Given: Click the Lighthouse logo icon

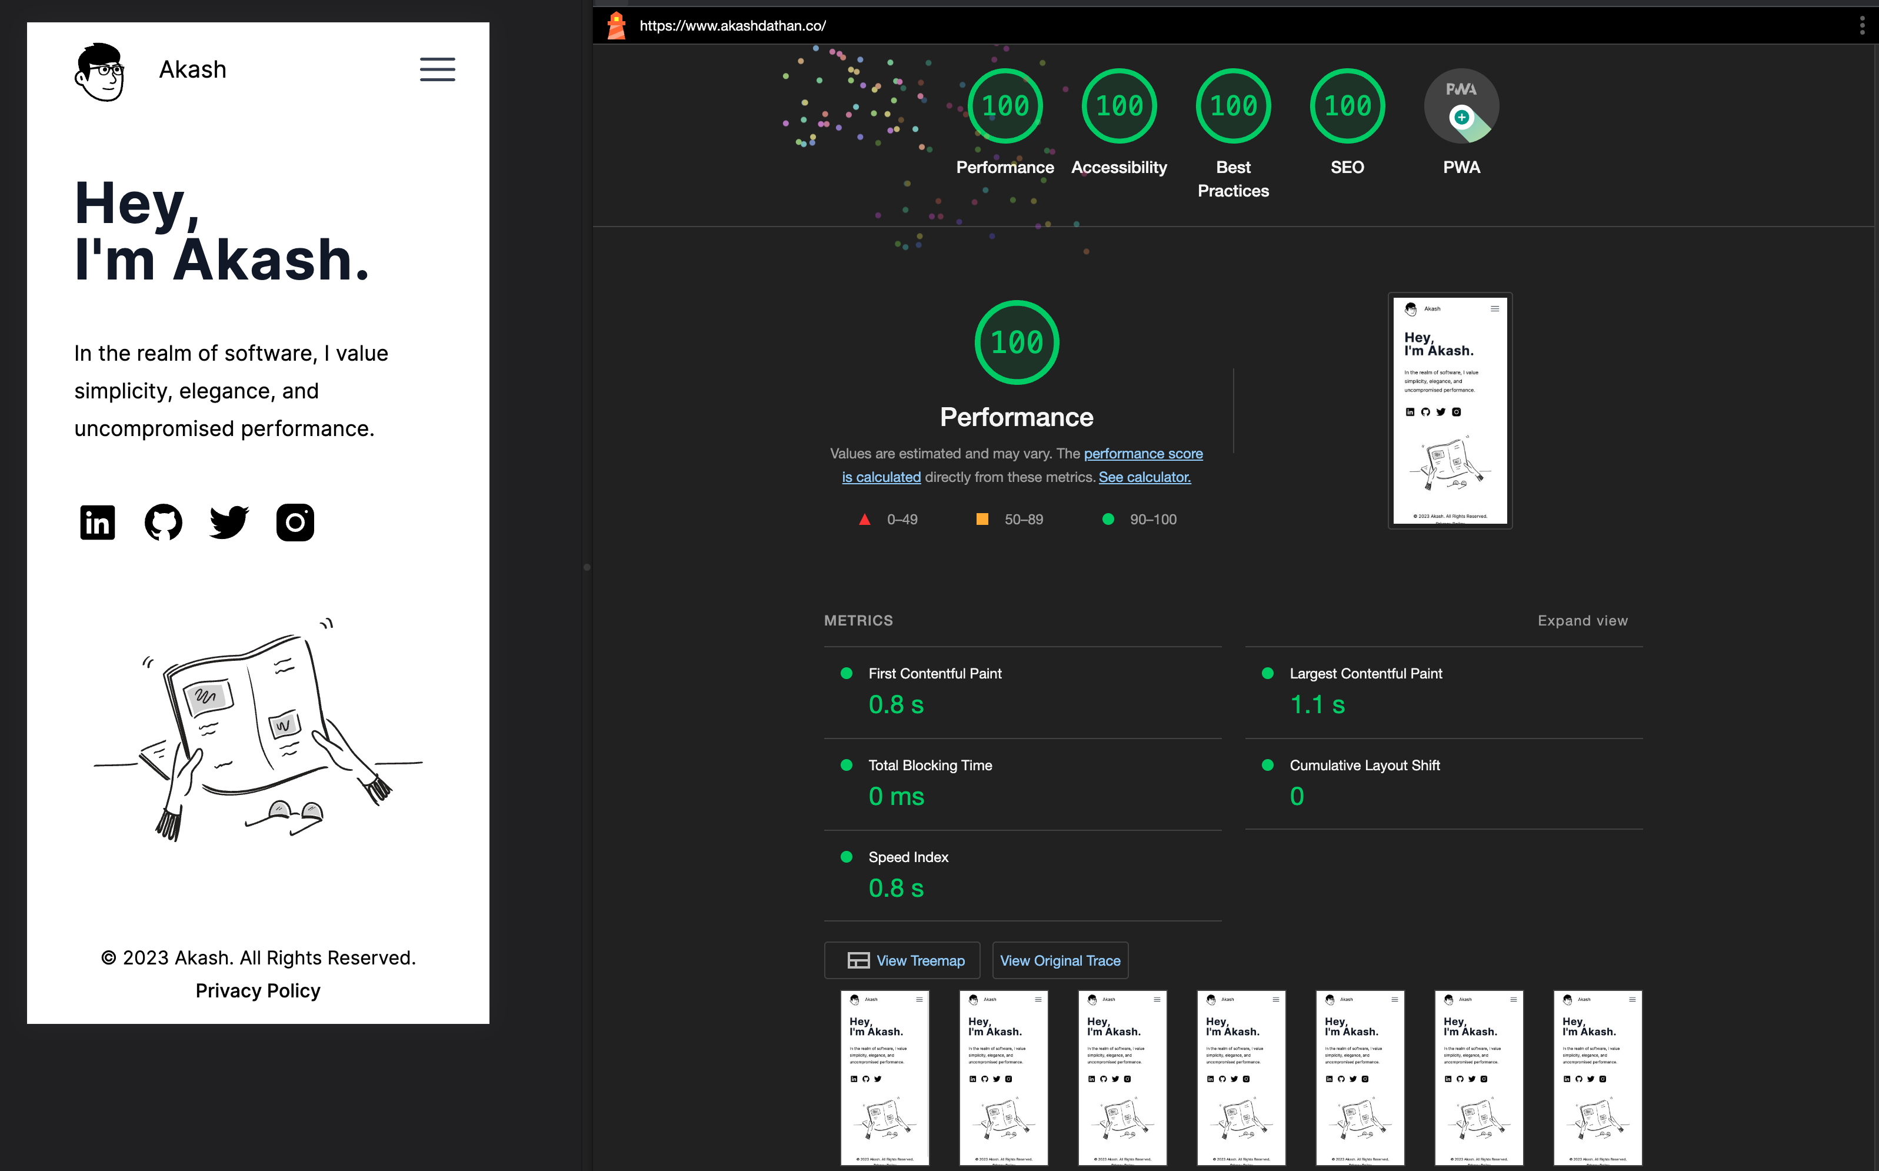Looking at the screenshot, I should click(x=617, y=25).
